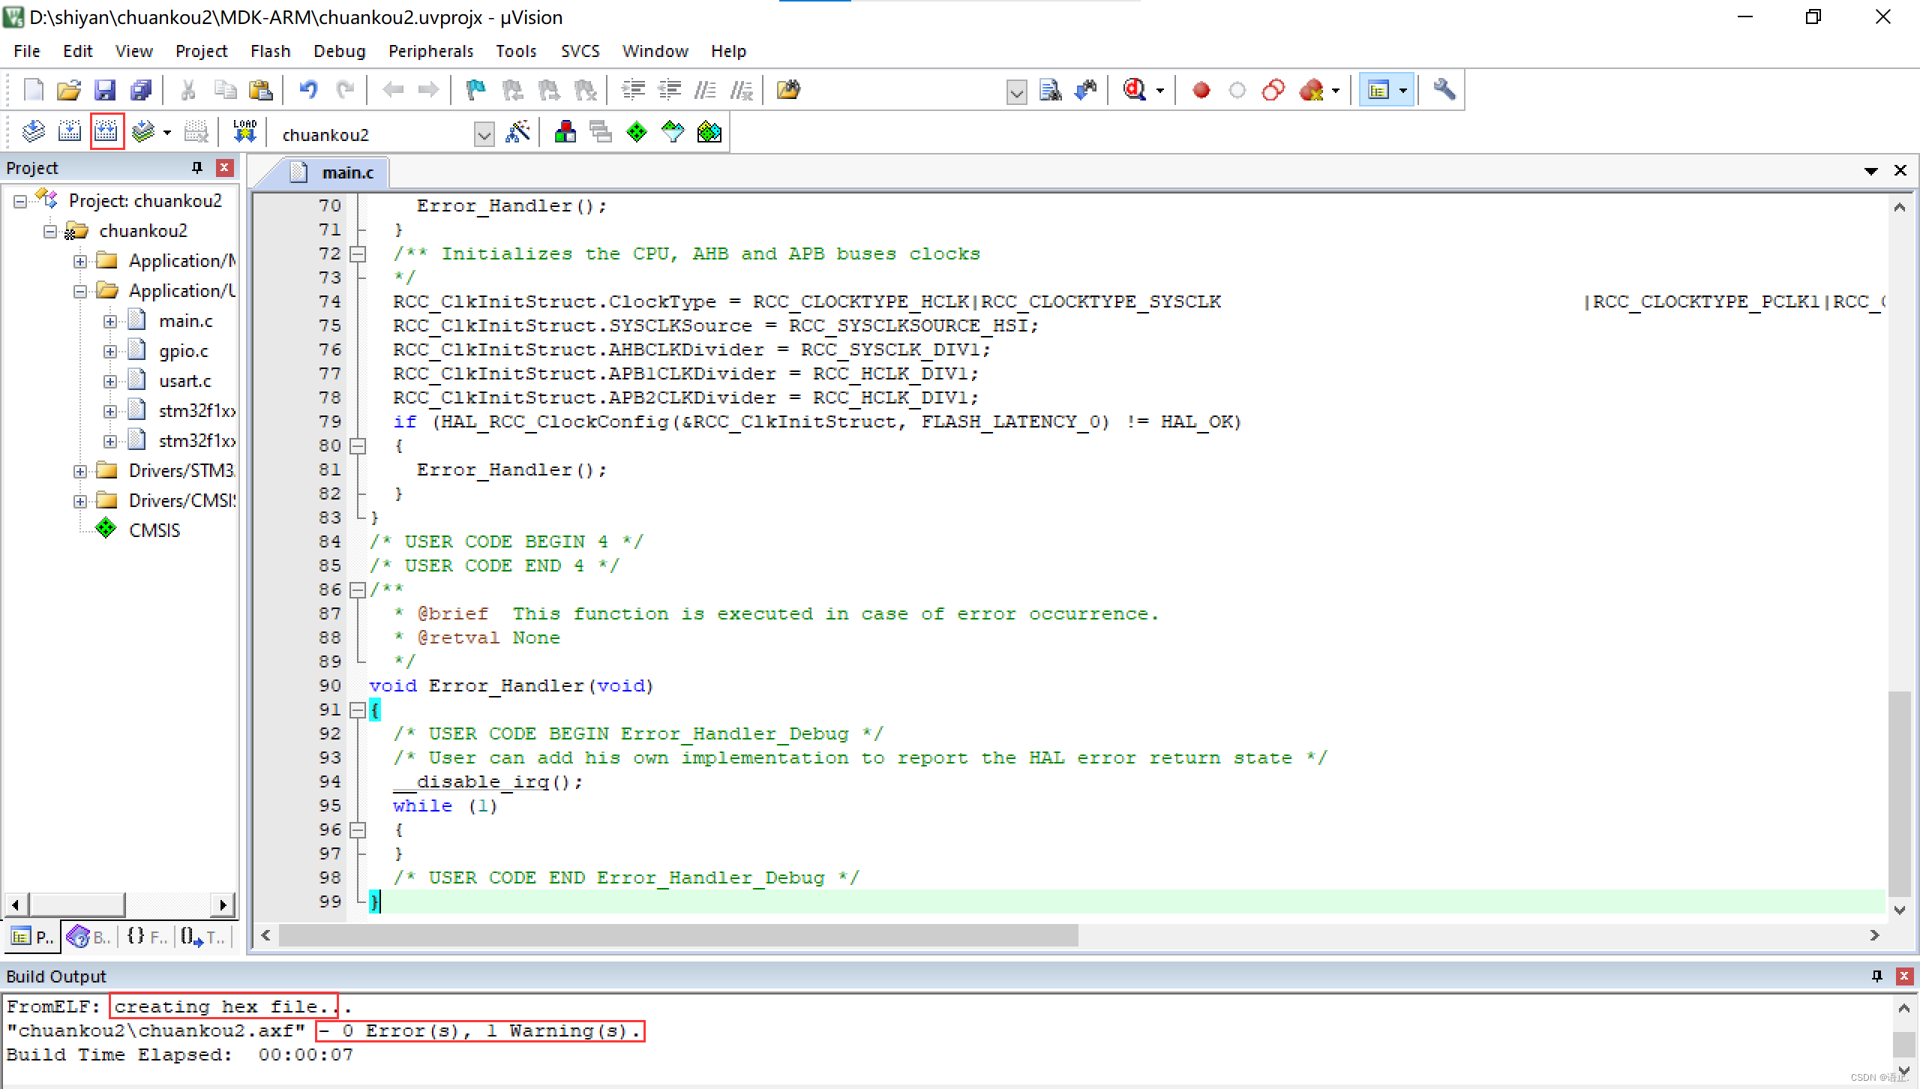Start debug session magnifier icon

(x=1134, y=91)
